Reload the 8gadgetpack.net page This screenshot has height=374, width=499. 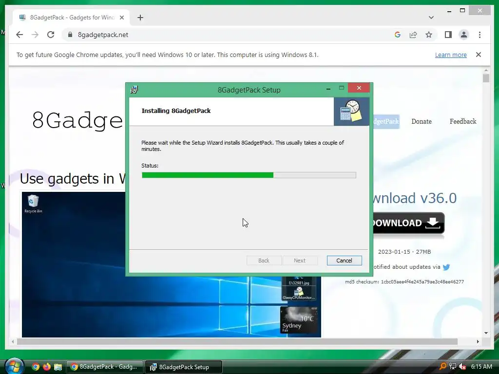coord(51,35)
